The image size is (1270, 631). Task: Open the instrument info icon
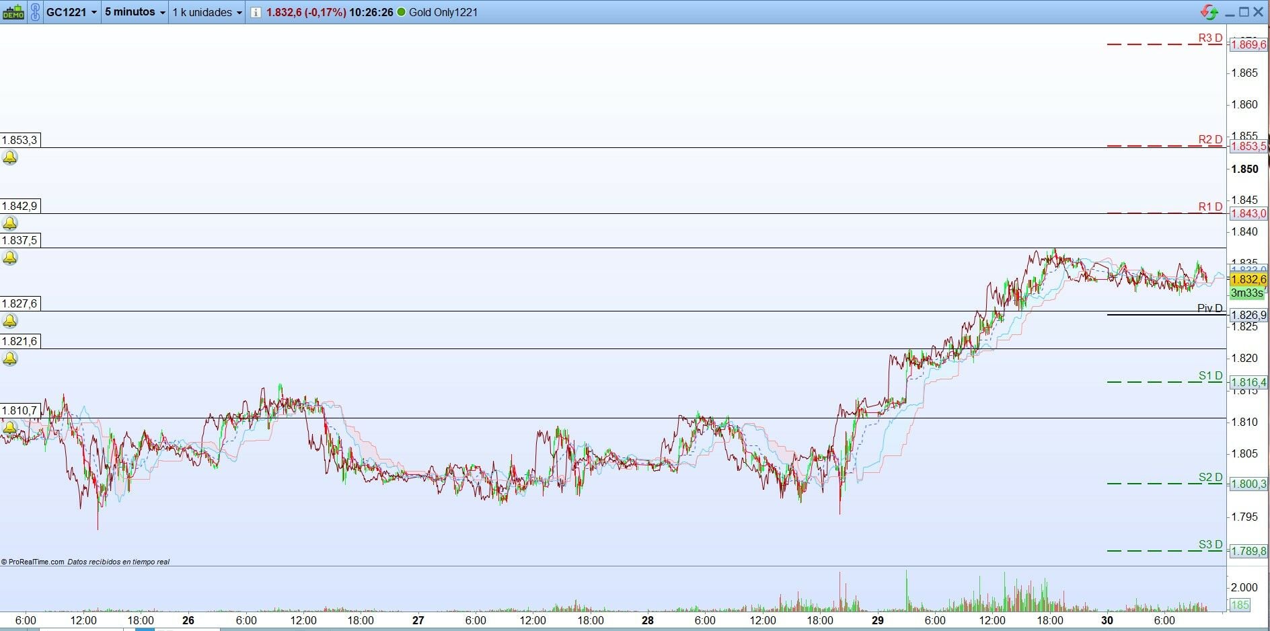coord(255,12)
